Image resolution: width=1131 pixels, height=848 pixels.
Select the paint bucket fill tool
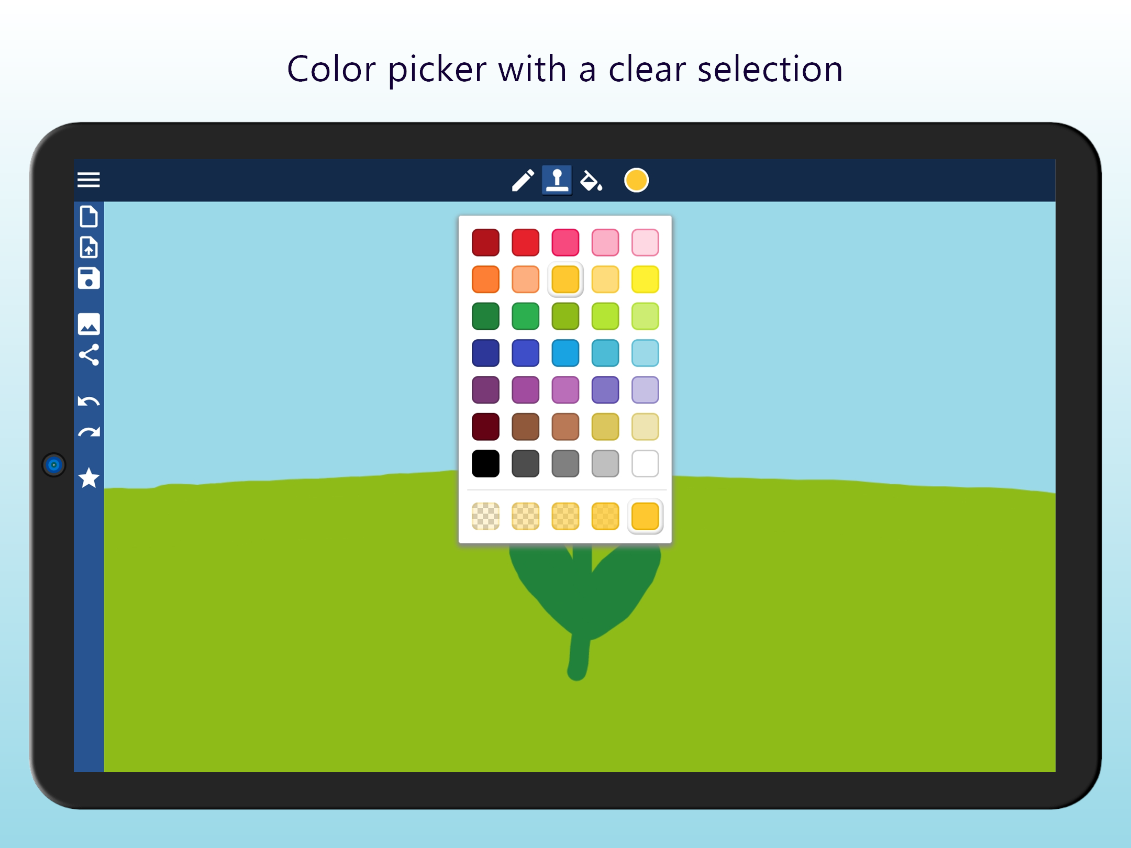click(591, 181)
